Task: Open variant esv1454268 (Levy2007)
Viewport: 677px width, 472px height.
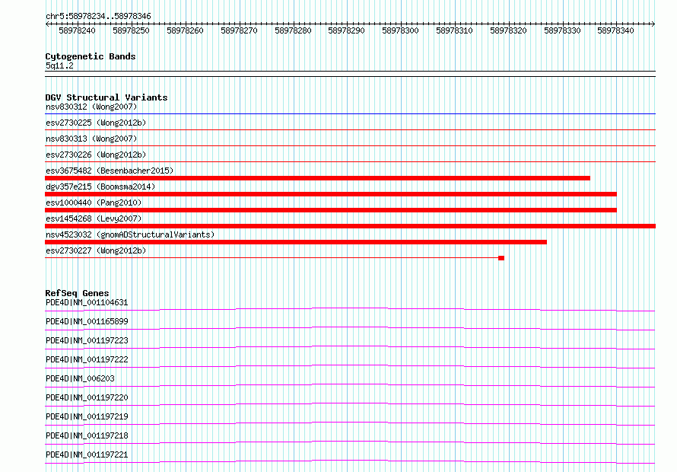Action: tap(94, 218)
